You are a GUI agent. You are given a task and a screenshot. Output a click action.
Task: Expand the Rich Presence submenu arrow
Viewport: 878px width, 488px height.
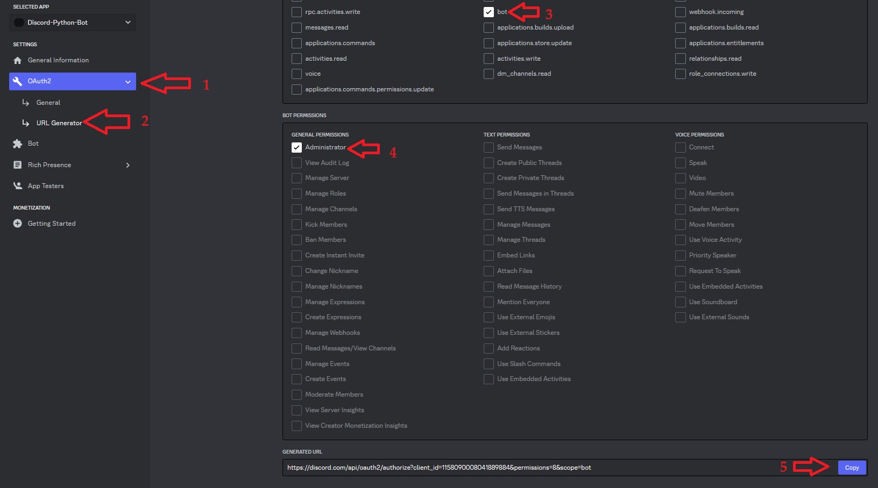click(x=128, y=165)
